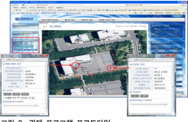Image resolution: width=188 pixels, height=122 pixels.
Task: Click the Chrome icon in gateway popup title
Action: [x=3, y=56]
